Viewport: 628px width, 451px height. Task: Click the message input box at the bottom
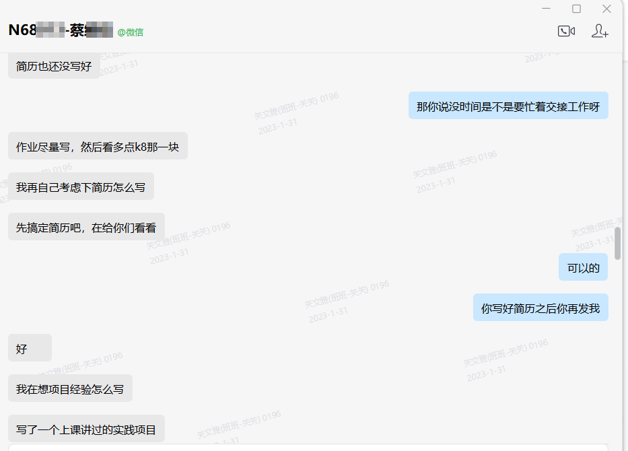click(310, 447)
